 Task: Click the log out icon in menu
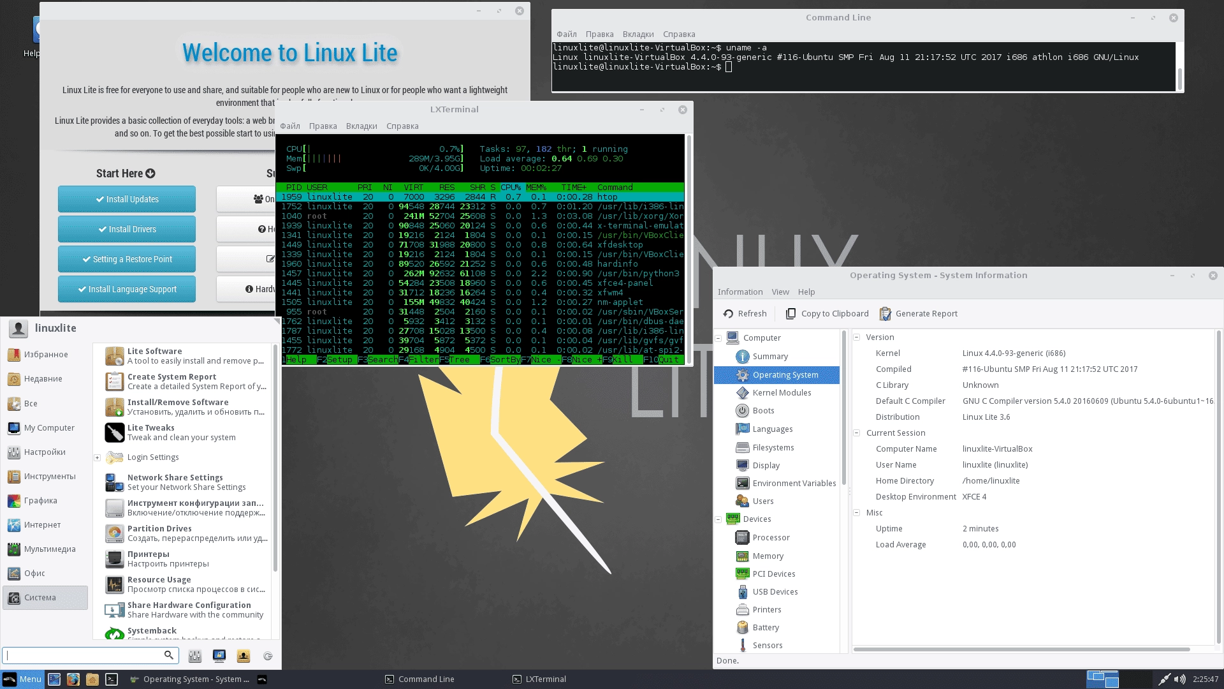(268, 656)
